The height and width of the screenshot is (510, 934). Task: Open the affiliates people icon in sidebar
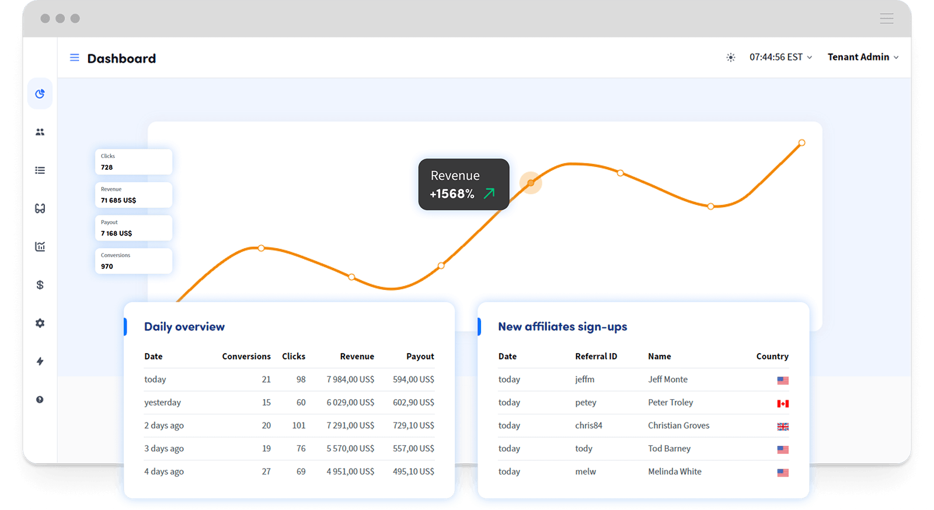click(x=40, y=132)
